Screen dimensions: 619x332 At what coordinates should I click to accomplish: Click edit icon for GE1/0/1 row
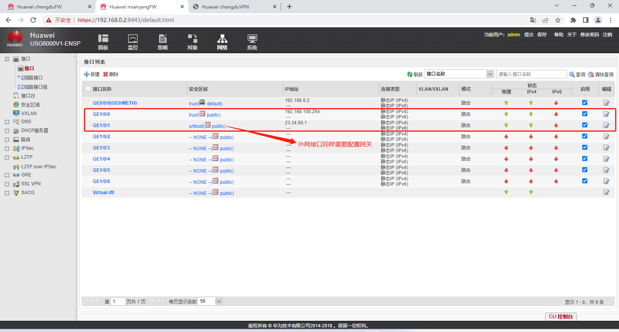606,125
